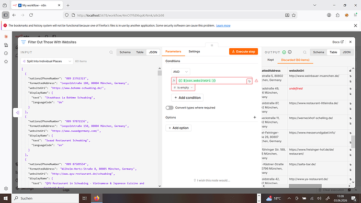Add condition to the filter
Screen dimensions: 361x203
coord(187,98)
